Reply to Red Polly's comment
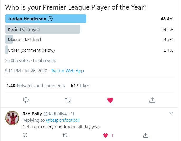Screen dimensions: 181x141 pos(25,135)
